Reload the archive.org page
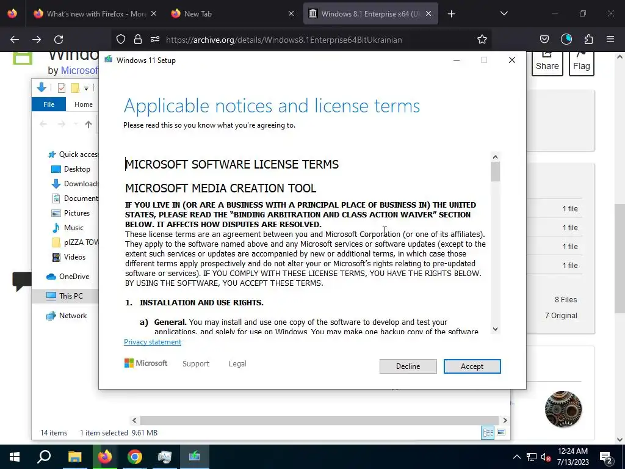Screen dimensions: 625x469 [x=59, y=40]
